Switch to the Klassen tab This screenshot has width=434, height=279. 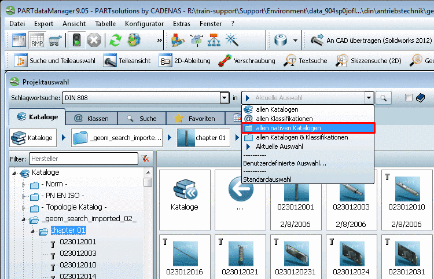[x=91, y=119]
